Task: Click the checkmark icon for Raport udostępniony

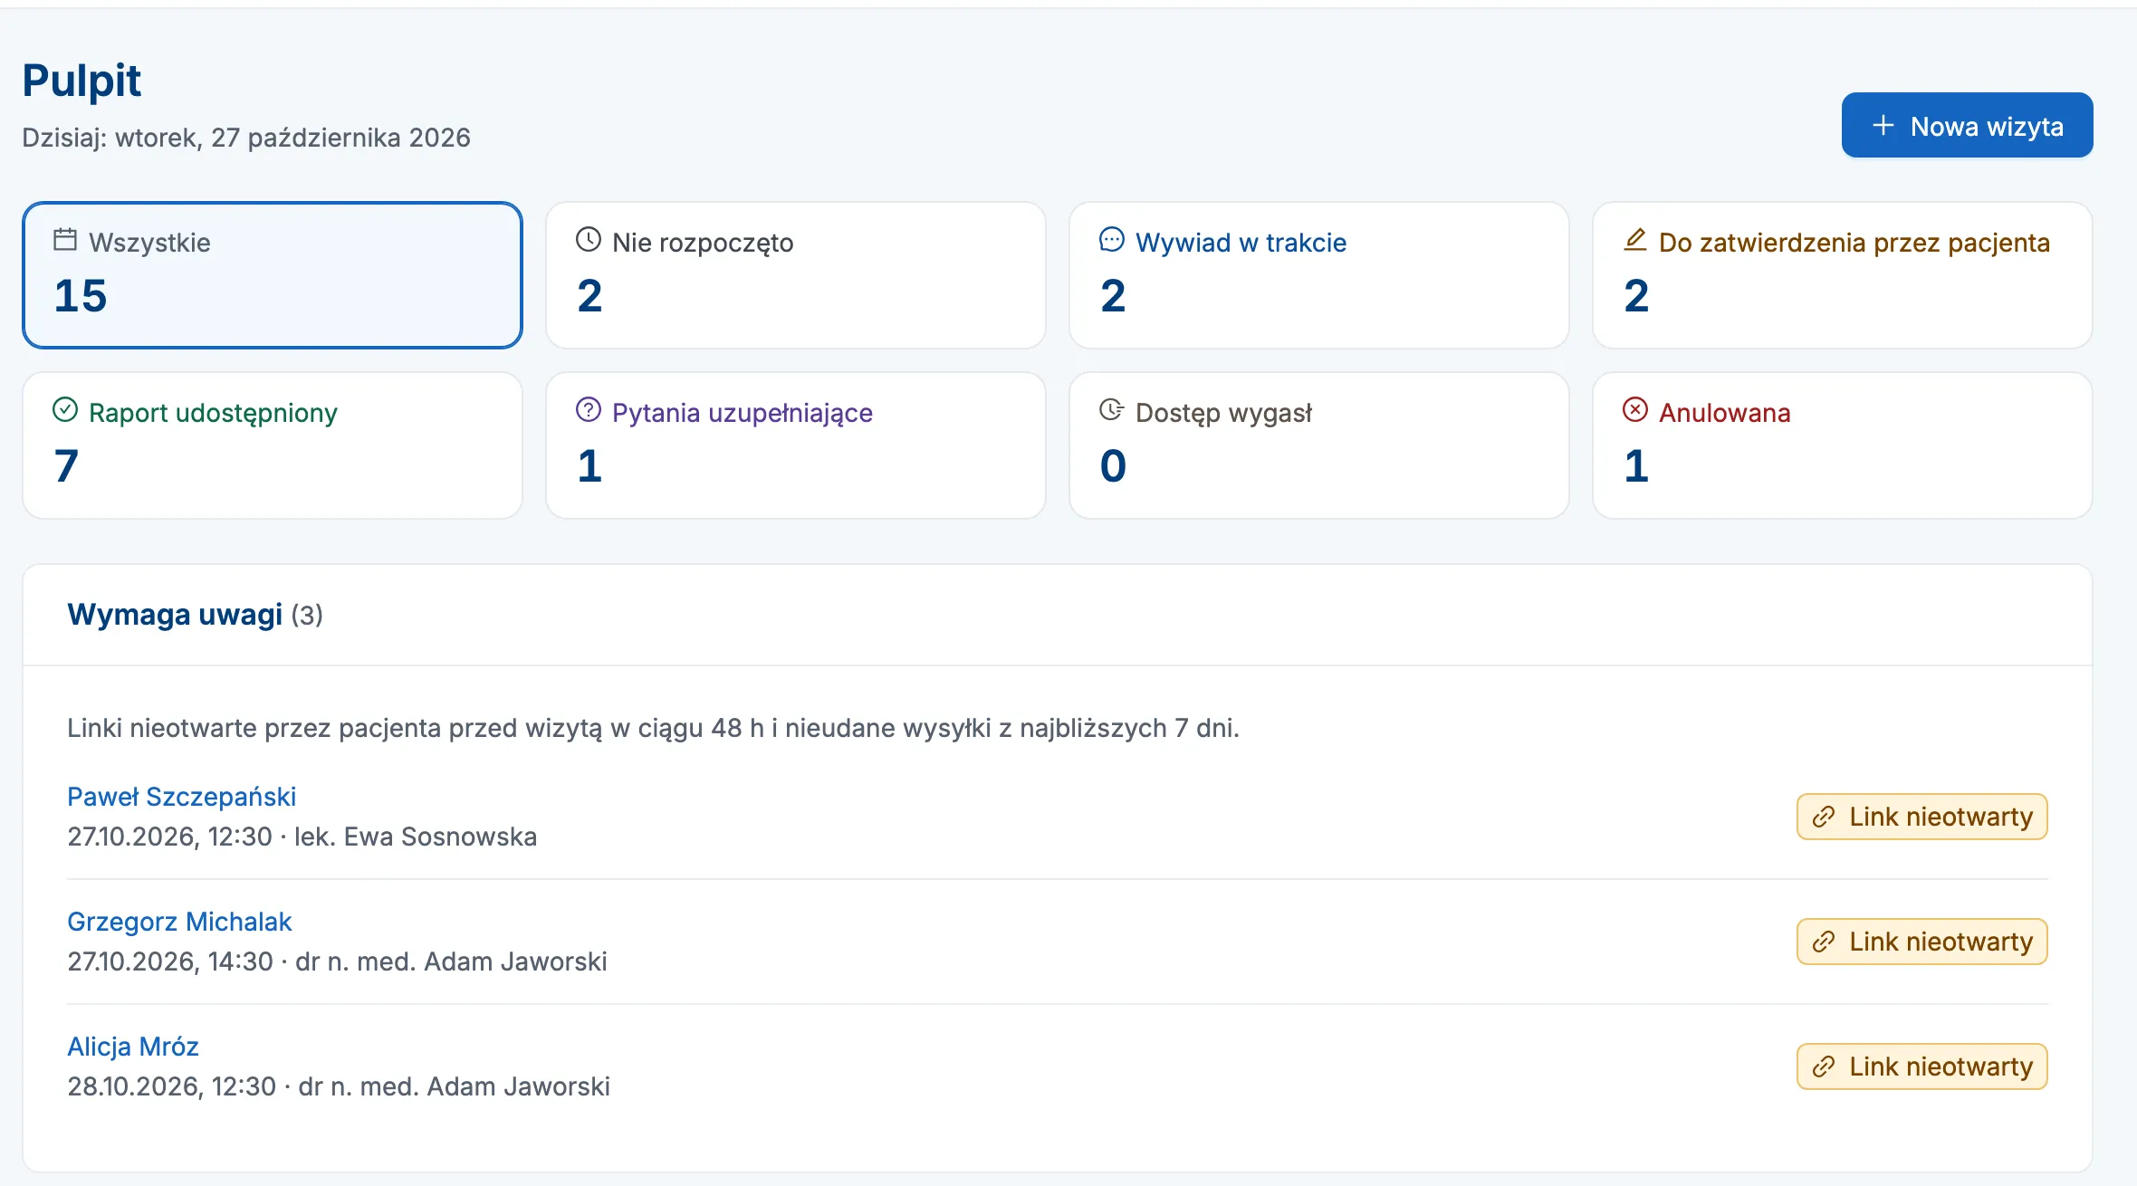Action: tap(65, 410)
